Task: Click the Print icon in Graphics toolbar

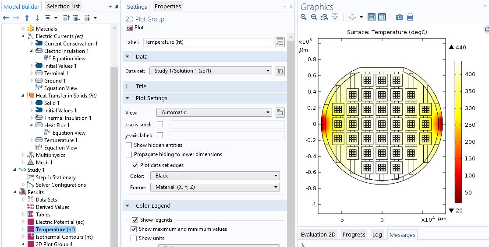Action: click(x=410, y=17)
